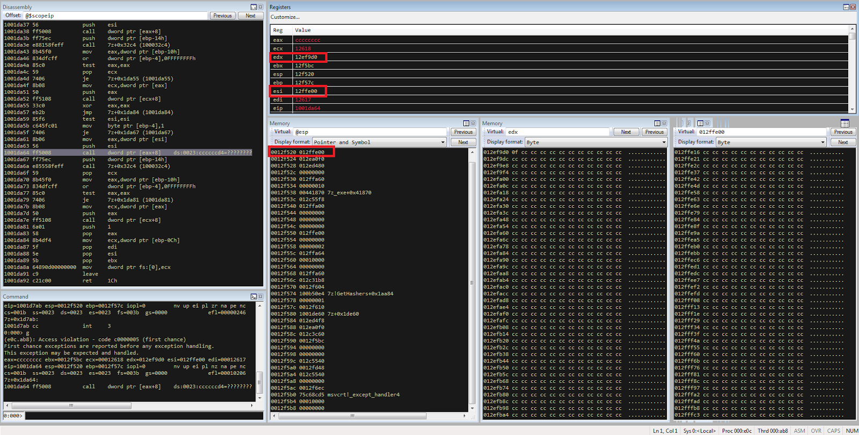Click Next button in the @esp Memory panel
Viewport: 859px width, 435px height.
click(463, 142)
